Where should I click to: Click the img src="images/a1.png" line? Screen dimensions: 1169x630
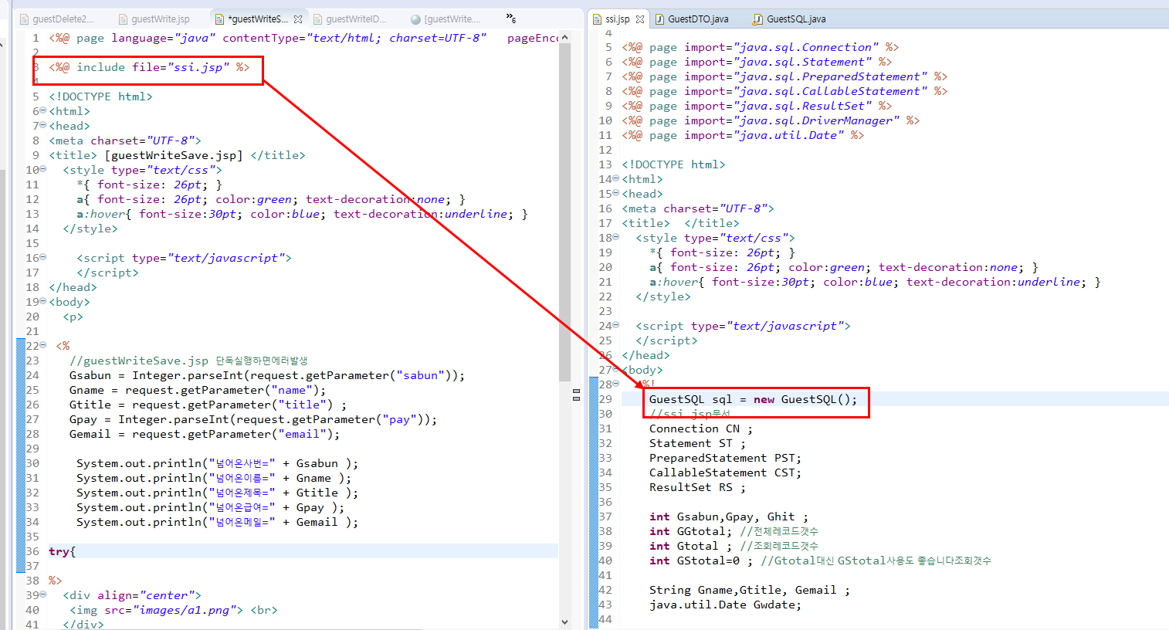pyautogui.click(x=174, y=610)
